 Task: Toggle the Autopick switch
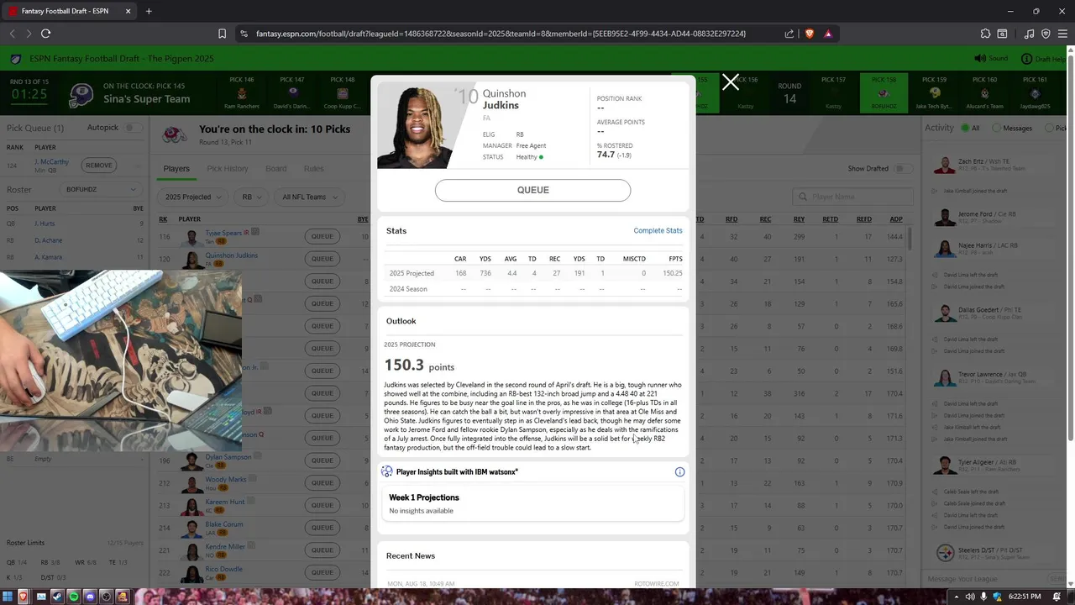(x=133, y=128)
